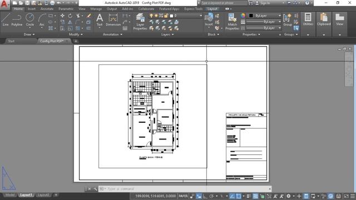Add a new layout with plus button
This screenshot has height=200, width=356.
pyautogui.click(x=56, y=195)
